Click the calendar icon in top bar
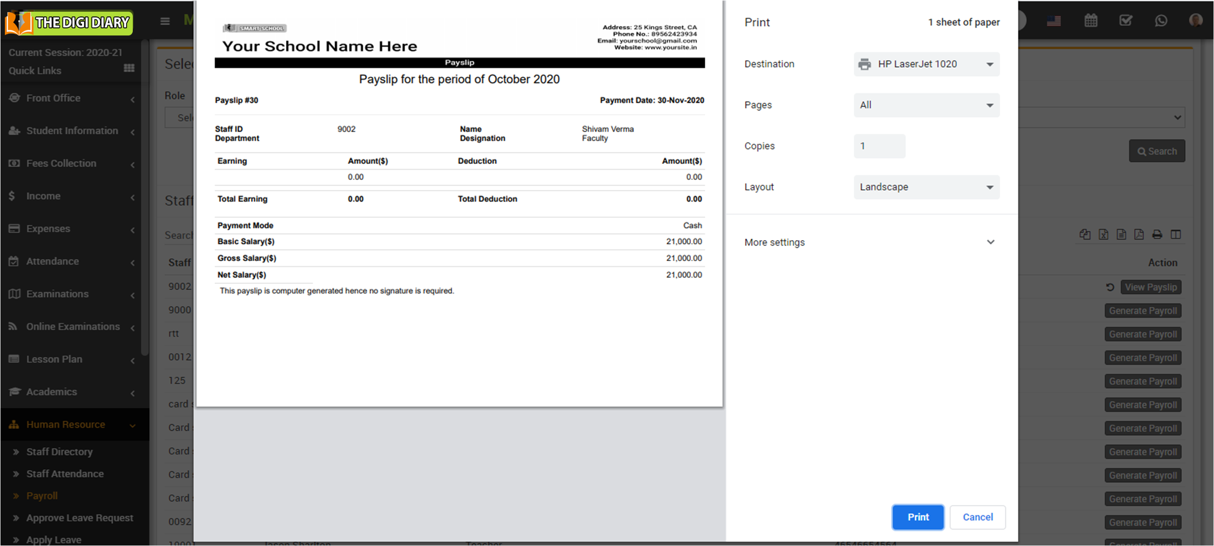This screenshot has height=546, width=1214. point(1090,20)
